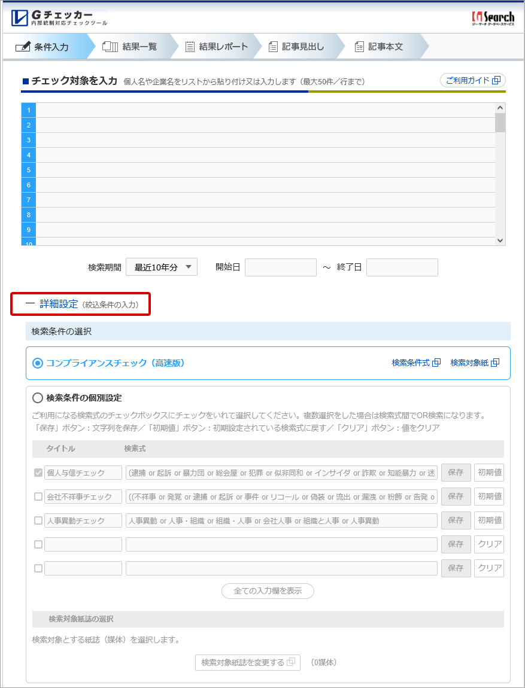Click 全ての入力欄を表示 button
The height and width of the screenshot is (688, 525).
point(268,591)
